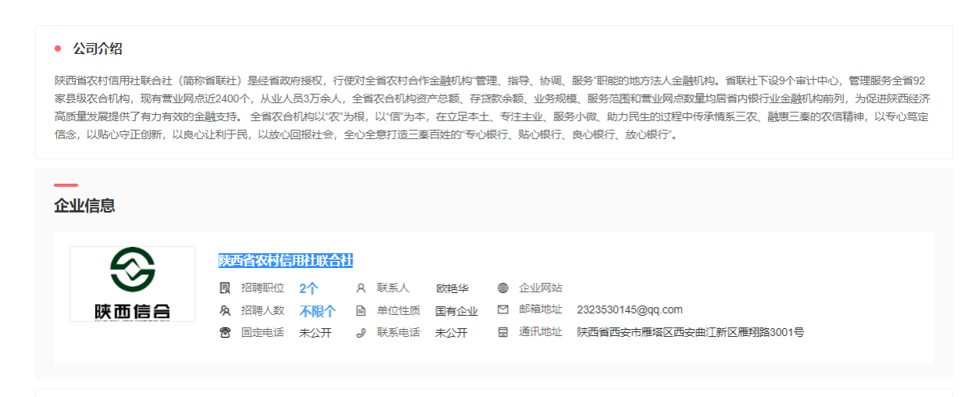Click the contact name 欧艳华
Viewport: 964px width, 397px height.
[452, 288]
